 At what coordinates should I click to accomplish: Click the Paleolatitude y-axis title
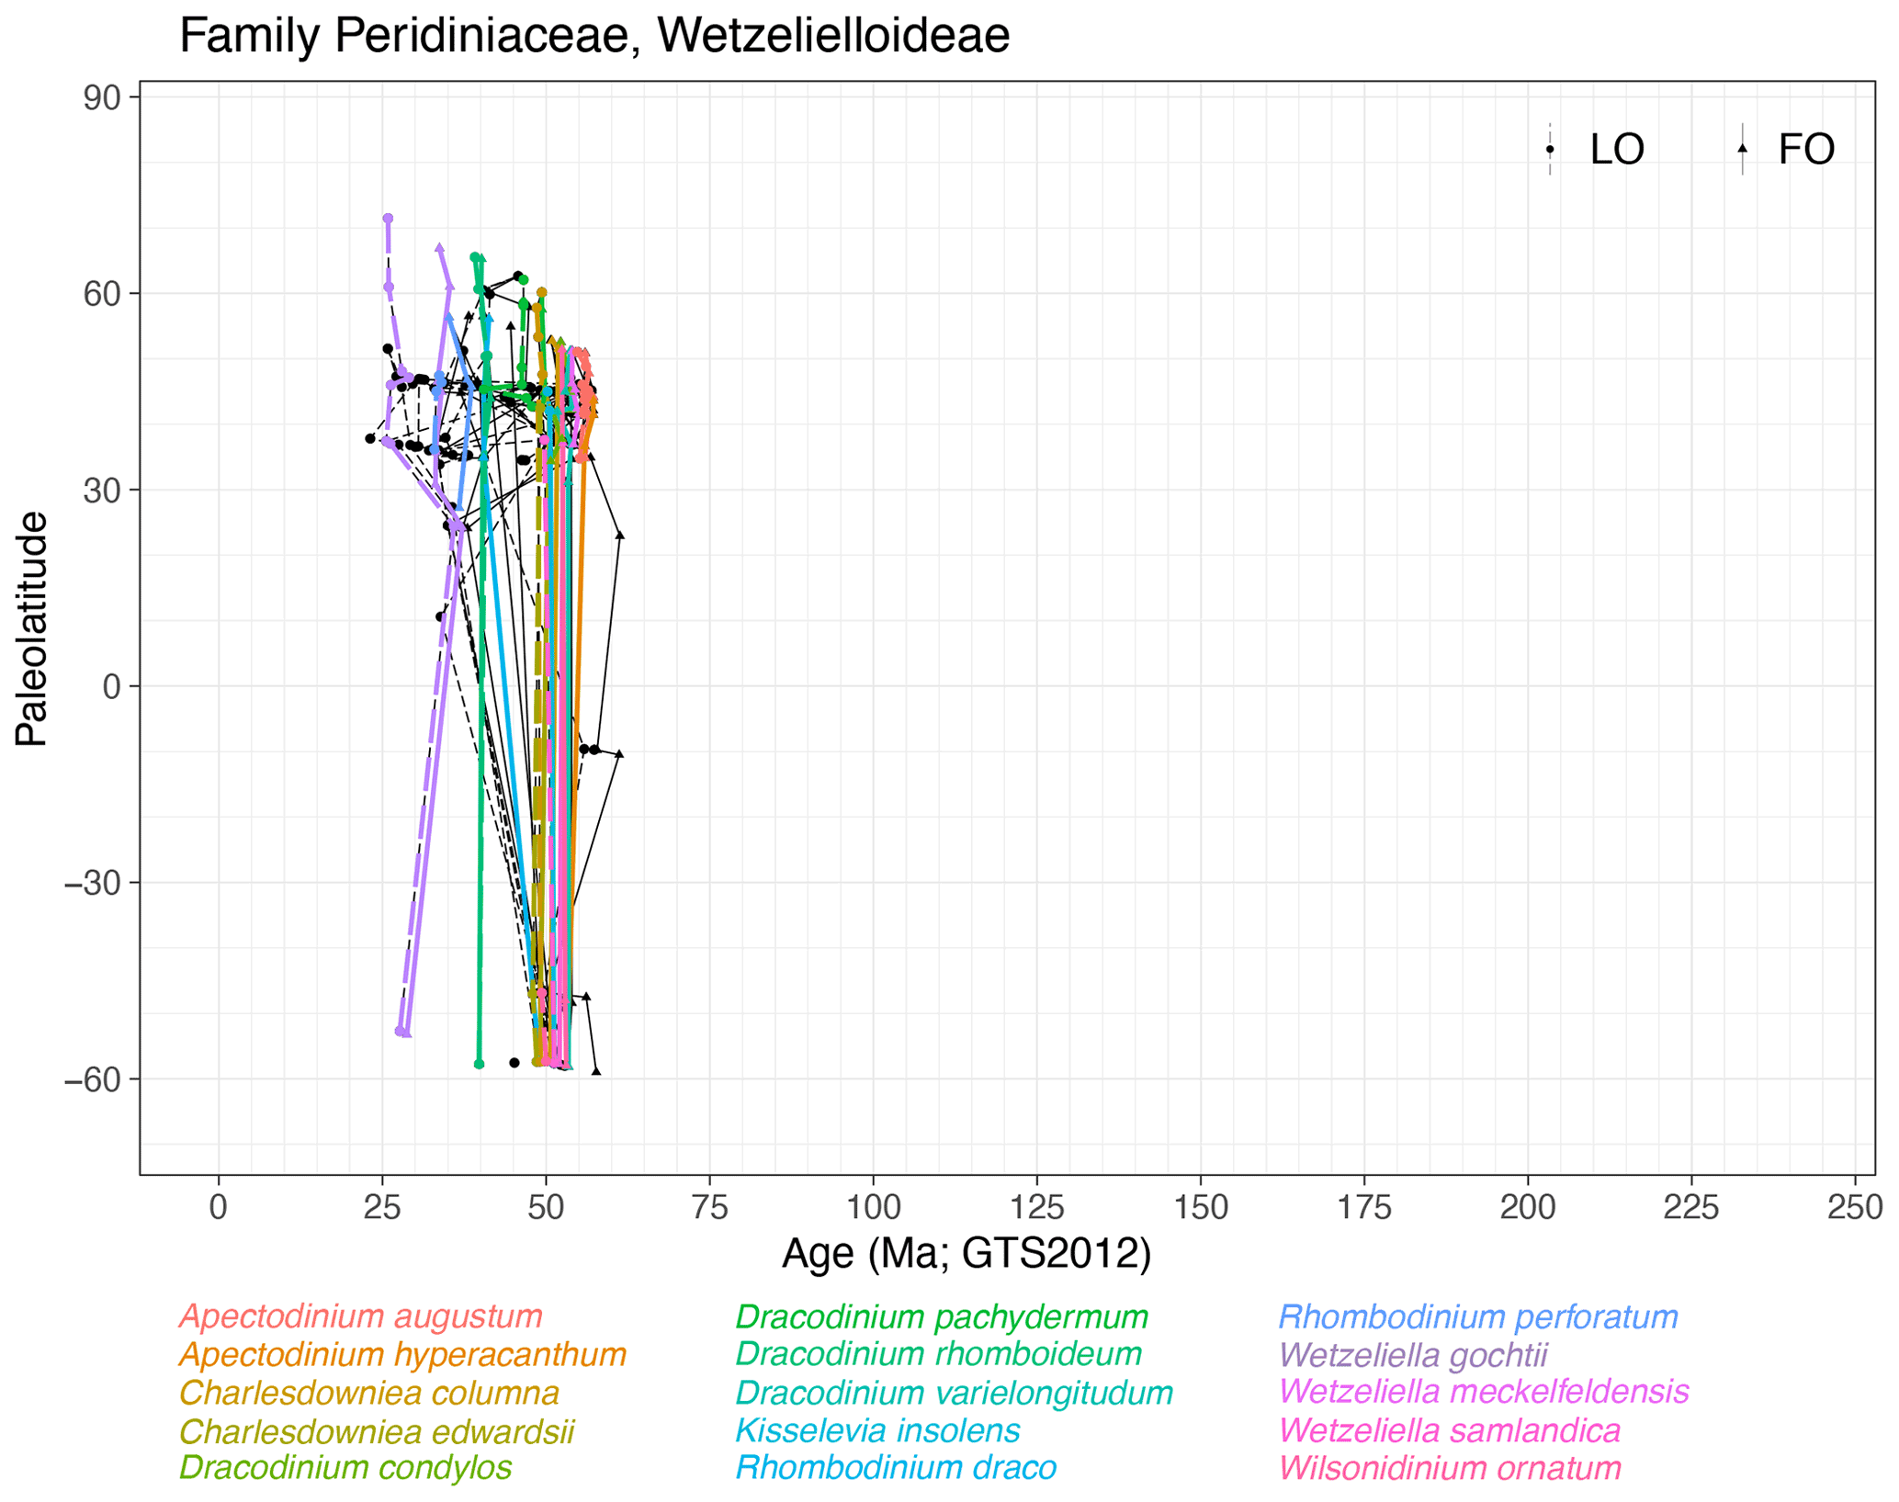(31, 628)
